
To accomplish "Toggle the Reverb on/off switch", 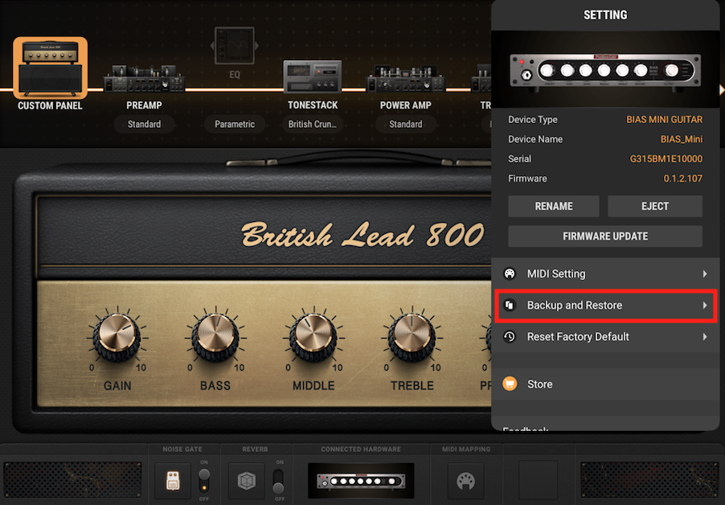I will [x=278, y=480].
